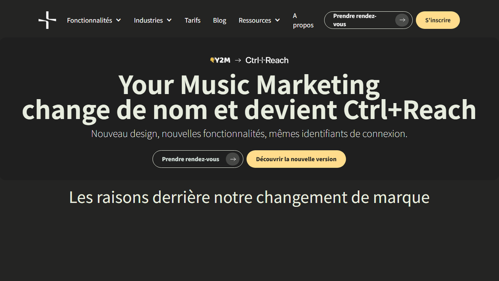The image size is (499, 281).
Task: Click Prendre rendez-vous in the navbar
Action: point(368,20)
